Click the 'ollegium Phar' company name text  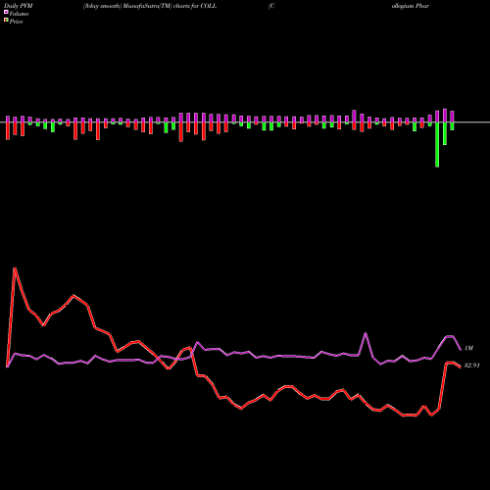coord(411,6)
